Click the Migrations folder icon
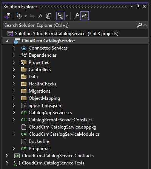 click(x=24, y=91)
